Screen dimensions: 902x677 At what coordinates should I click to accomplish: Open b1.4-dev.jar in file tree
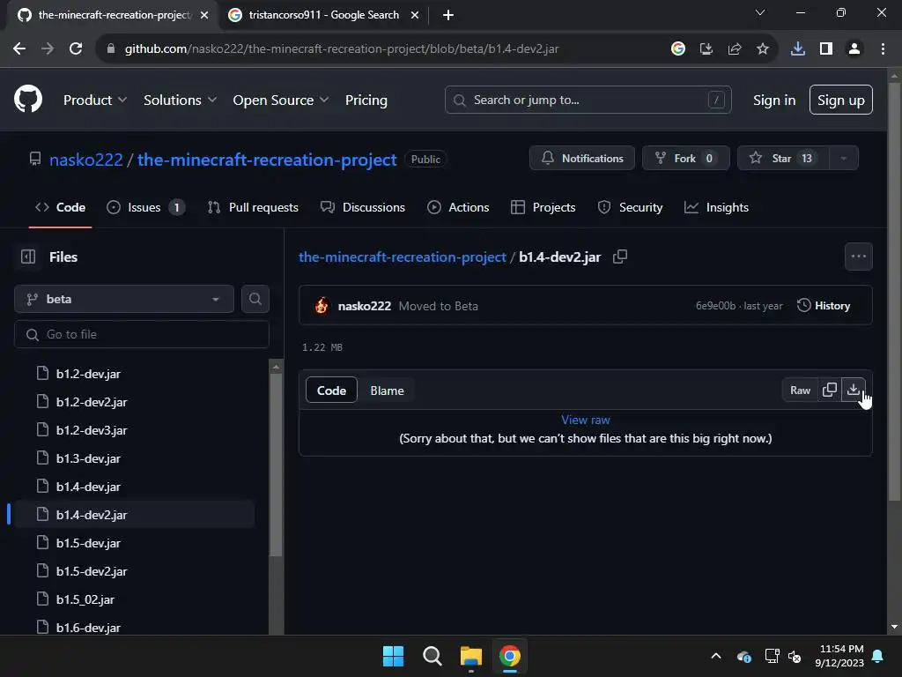click(135, 487)
